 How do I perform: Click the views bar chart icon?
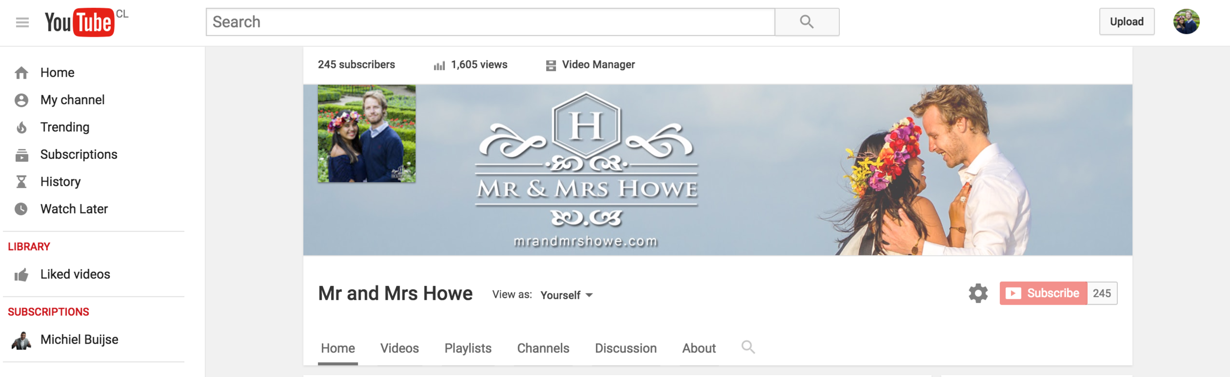439,65
